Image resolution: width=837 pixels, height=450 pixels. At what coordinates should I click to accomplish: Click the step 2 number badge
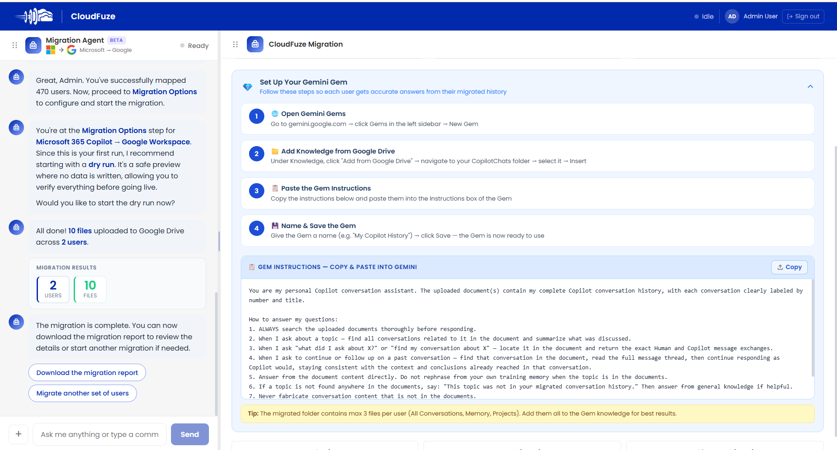256,153
